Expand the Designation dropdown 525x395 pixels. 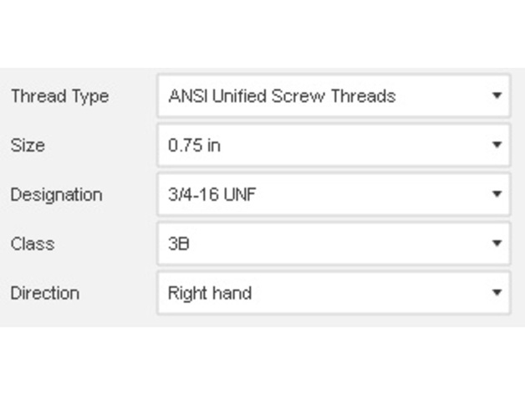333,195
